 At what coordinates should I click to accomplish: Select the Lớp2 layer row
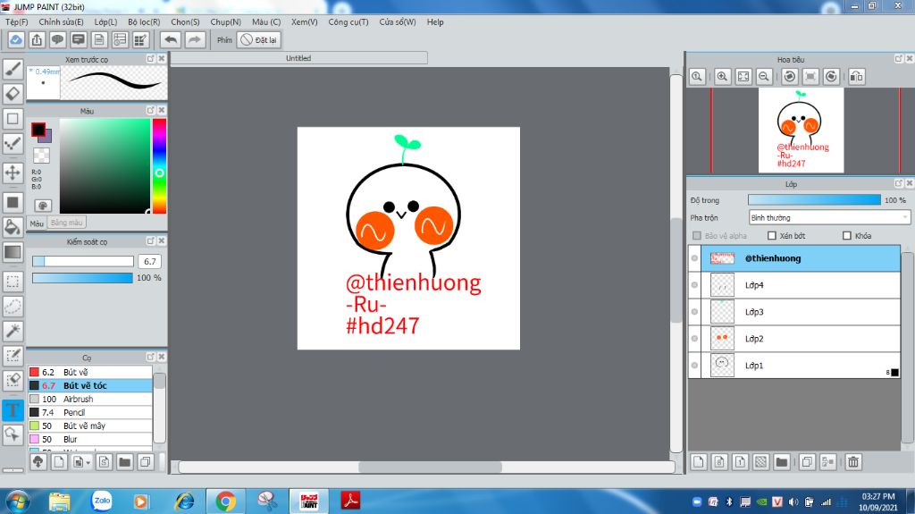794,339
